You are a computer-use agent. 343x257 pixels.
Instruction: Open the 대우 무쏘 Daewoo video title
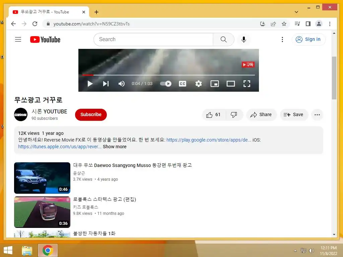[x=132, y=165]
